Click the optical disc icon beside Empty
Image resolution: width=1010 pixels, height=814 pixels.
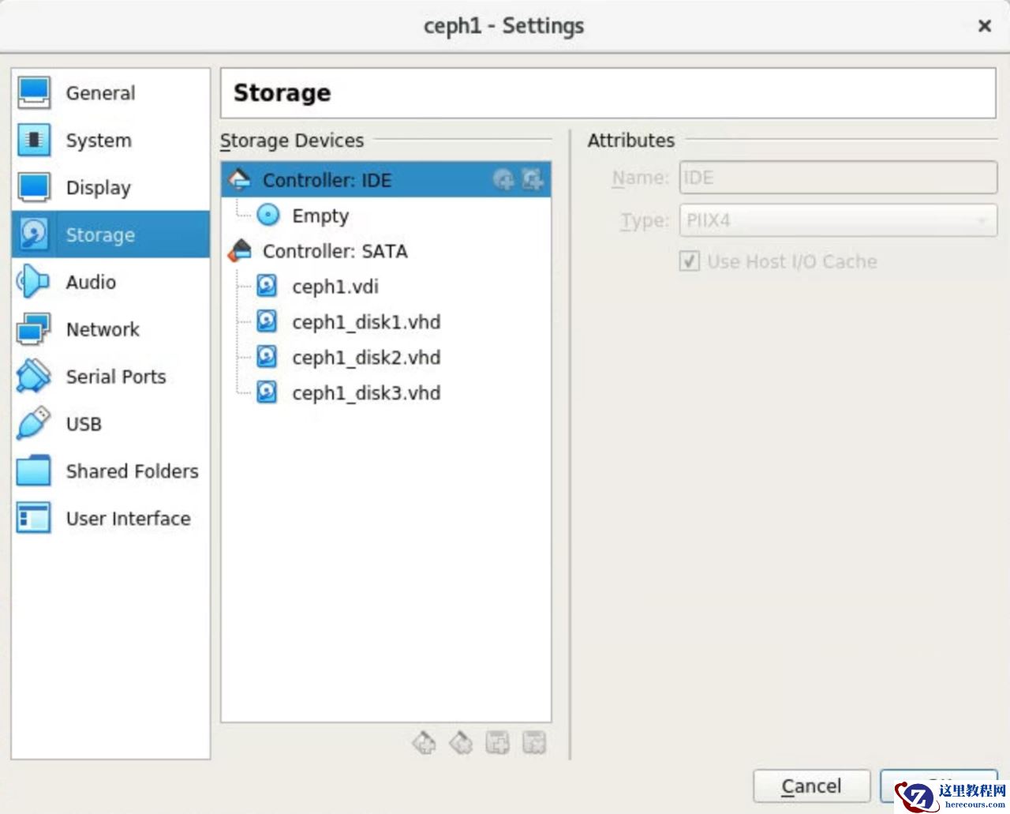pyautogui.click(x=268, y=215)
